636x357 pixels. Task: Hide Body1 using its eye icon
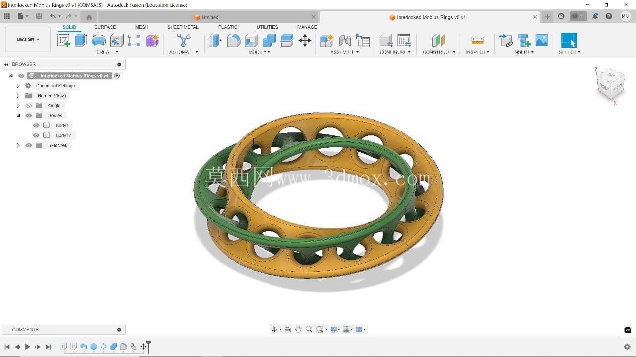click(36, 125)
